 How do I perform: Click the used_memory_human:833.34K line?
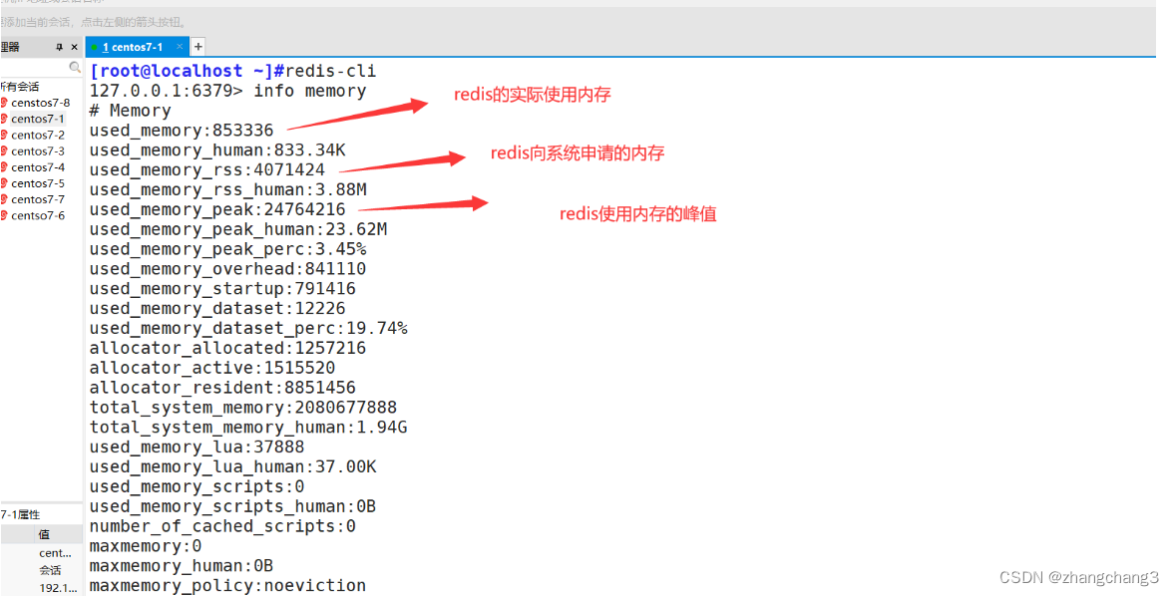(217, 150)
